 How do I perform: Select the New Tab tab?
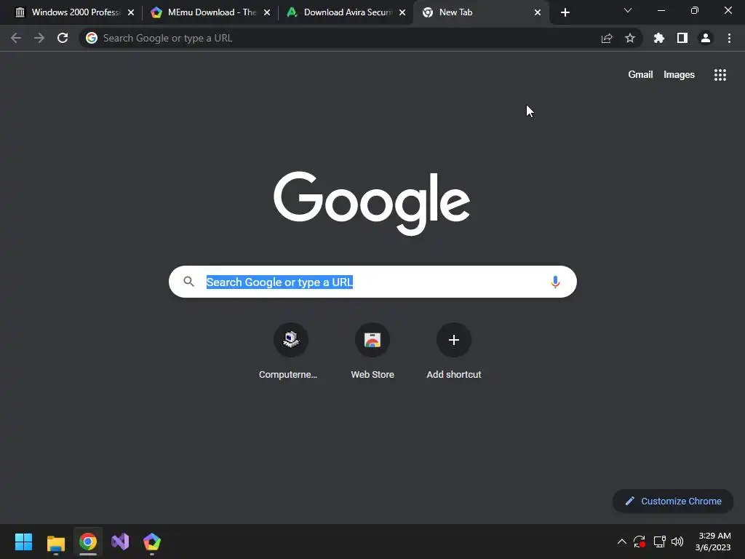click(480, 12)
